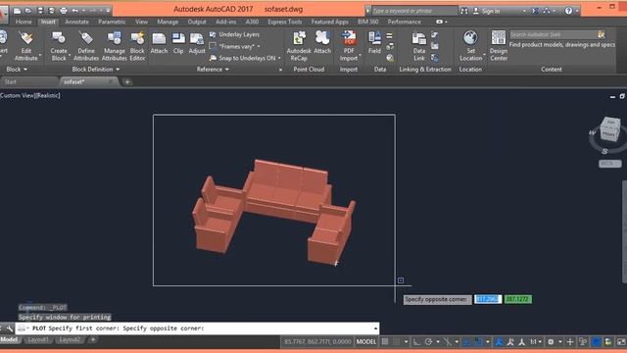Open the WCS coordinate system dropdown
627x353 pixels.
point(609,164)
